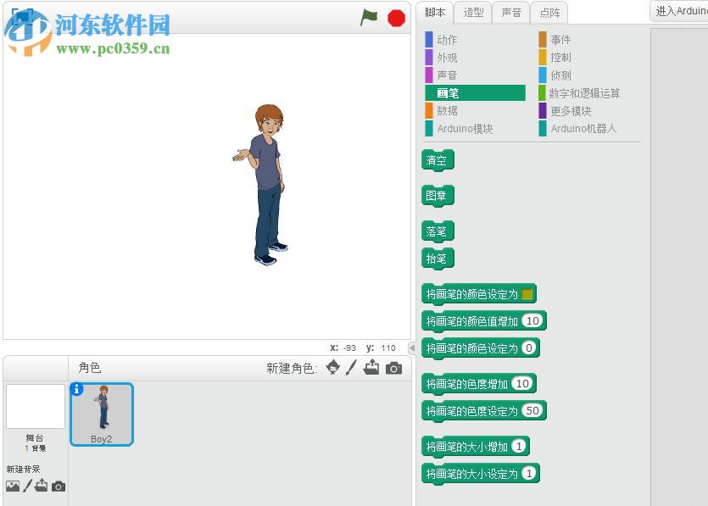Take new sprite photo with camera icon

(393, 368)
